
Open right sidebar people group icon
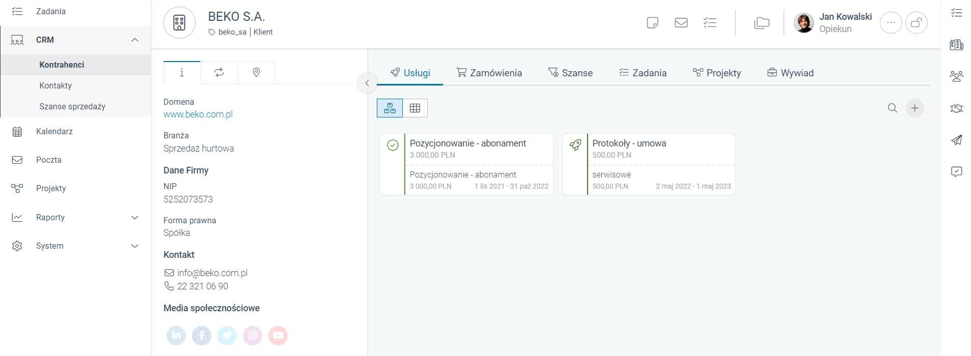pyautogui.click(x=957, y=76)
